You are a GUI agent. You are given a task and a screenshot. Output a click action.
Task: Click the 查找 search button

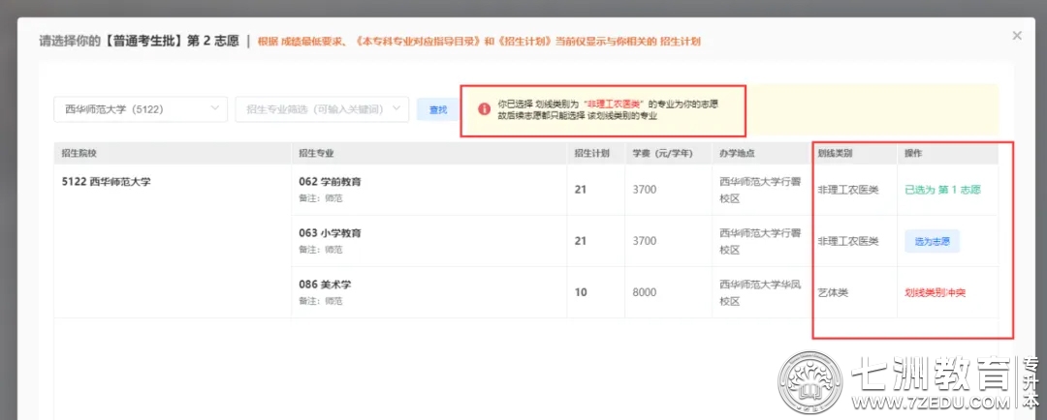pyautogui.click(x=438, y=110)
